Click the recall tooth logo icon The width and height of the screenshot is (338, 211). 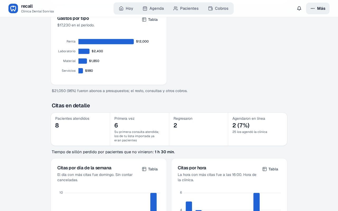tap(13, 8)
